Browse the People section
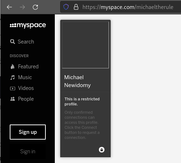 tap(26, 99)
